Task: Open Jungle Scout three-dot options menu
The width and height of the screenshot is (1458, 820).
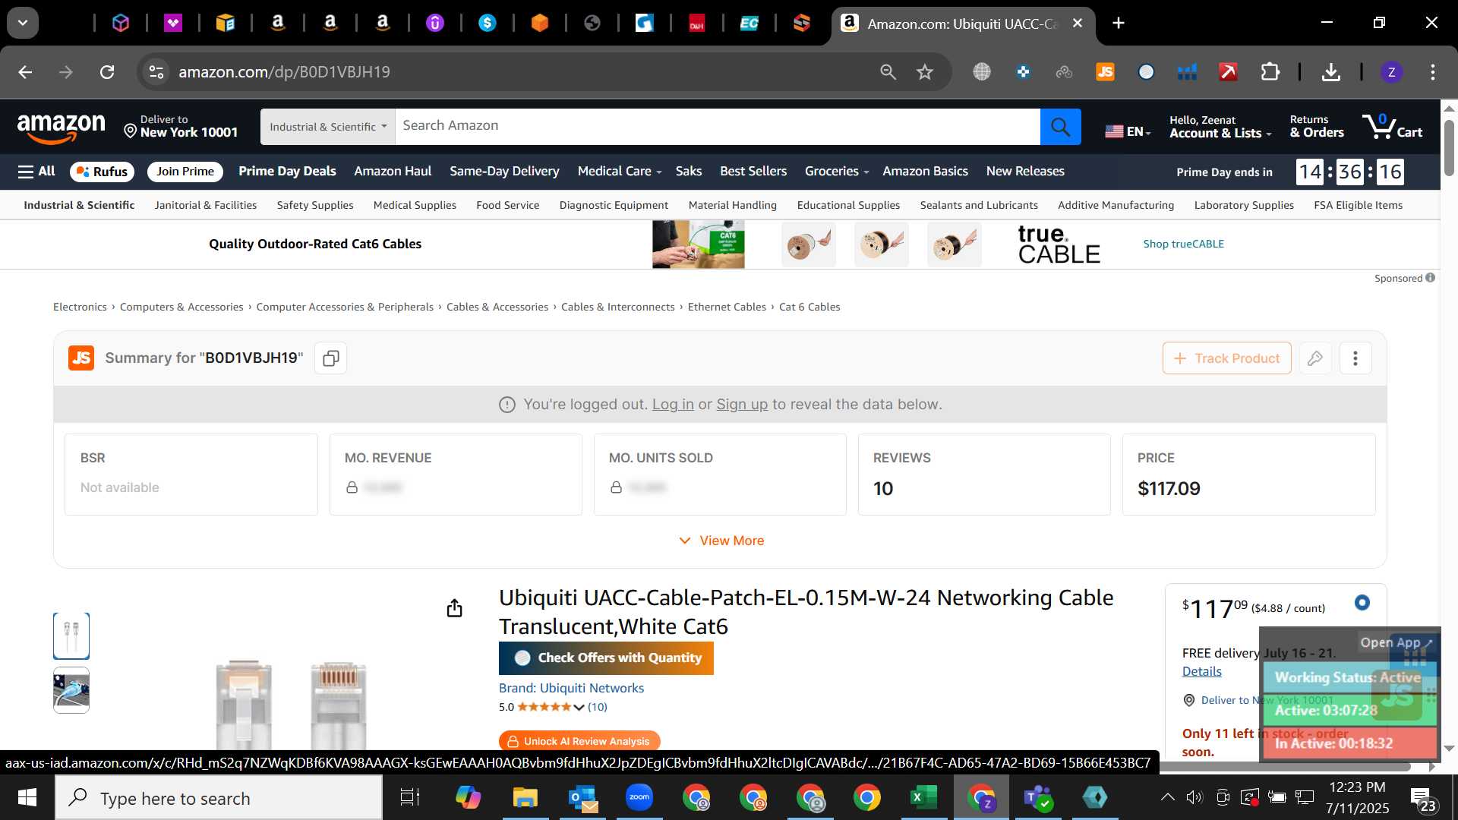Action: coord(1355,358)
